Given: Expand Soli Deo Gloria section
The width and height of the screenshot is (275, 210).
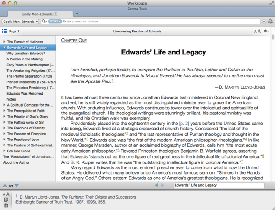Looking at the screenshot, I should click(x=5, y=151).
